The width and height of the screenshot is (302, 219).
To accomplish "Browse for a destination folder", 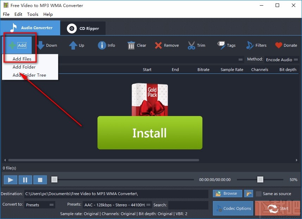I will pyautogui.click(x=227, y=193).
